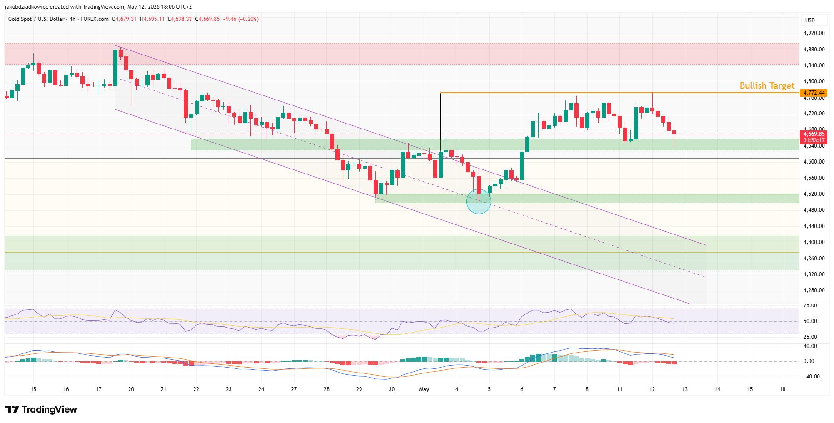Click the 4,280.00 price axis label
The image size is (834, 423).
tap(814, 290)
